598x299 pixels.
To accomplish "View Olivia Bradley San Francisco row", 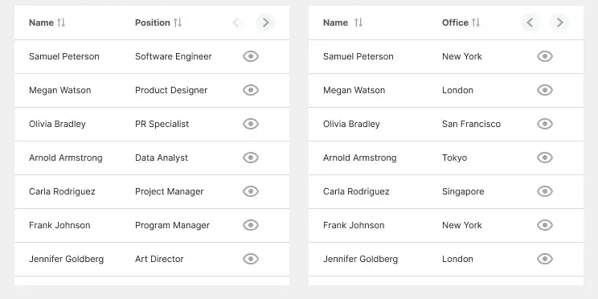I will (x=545, y=124).
